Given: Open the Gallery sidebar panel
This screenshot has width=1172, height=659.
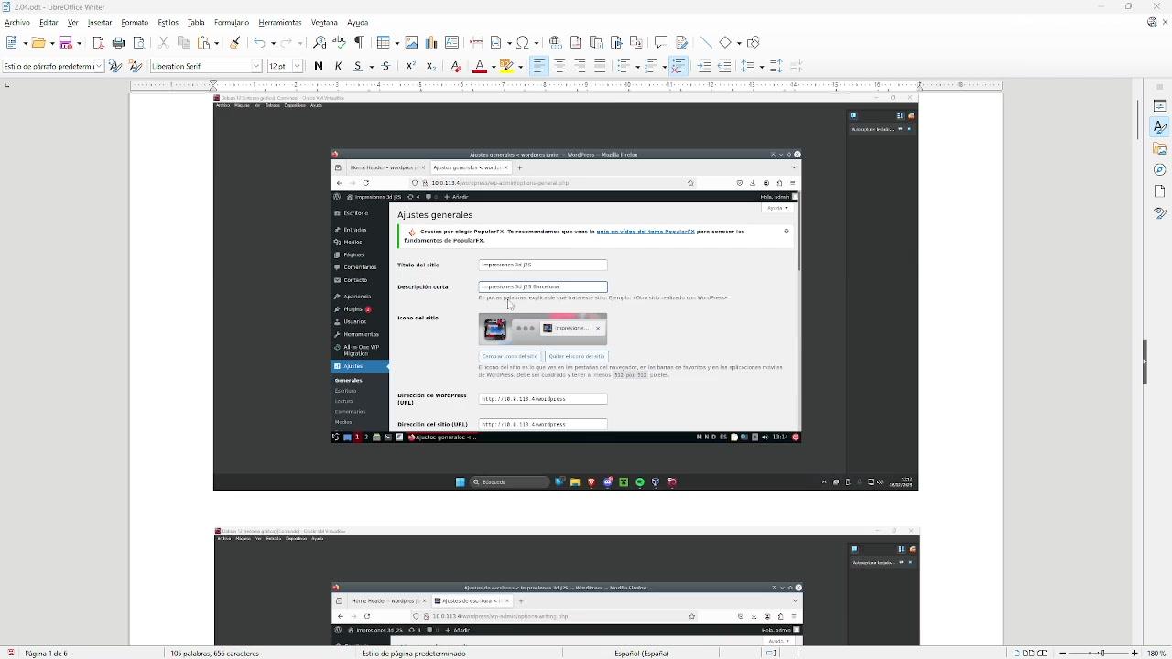Looking at the screenshot, I should [1160, 149].
